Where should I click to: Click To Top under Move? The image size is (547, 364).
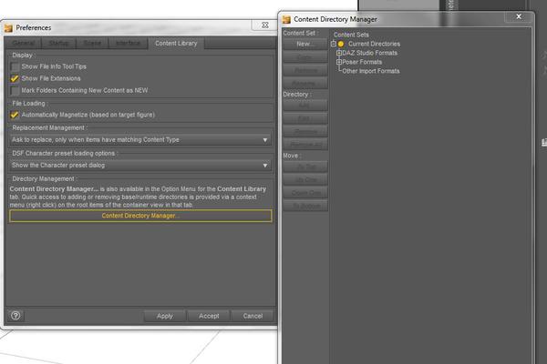[x=305, y=167]
